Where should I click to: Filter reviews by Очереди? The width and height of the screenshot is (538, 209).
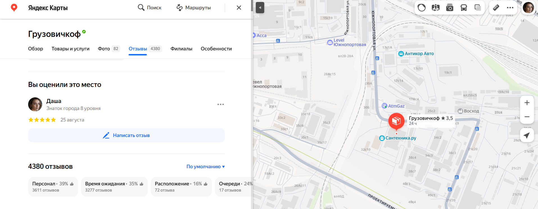click(234, 187)
